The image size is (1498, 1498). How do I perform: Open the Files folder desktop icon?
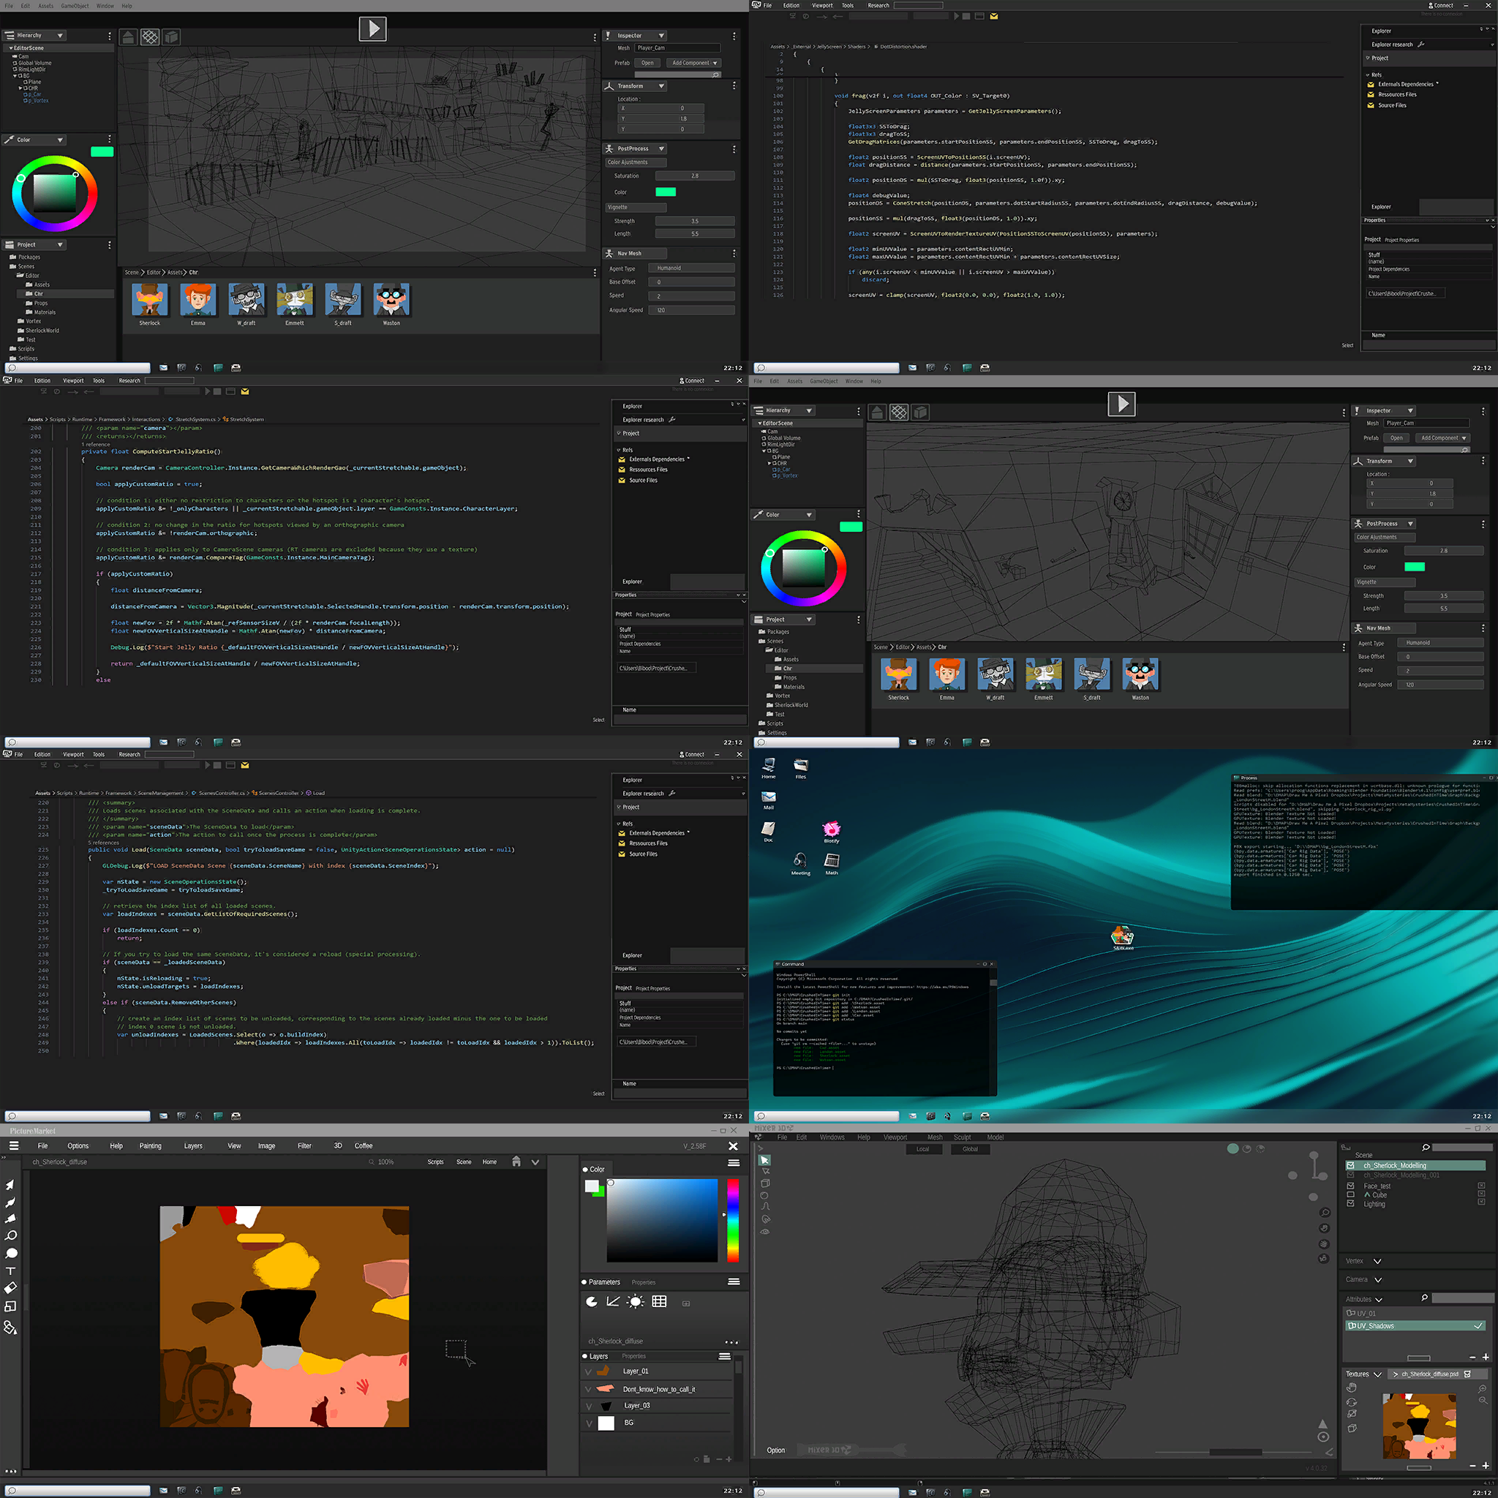coord(800,765)
